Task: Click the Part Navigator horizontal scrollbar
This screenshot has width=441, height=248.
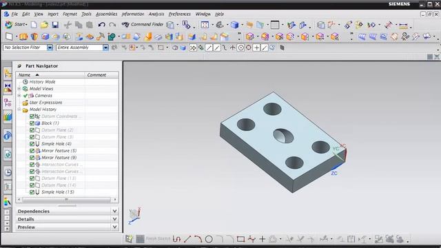Action: coord(67,200)
